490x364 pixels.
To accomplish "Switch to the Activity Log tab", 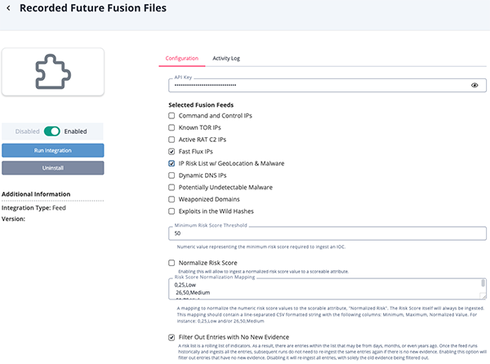I will (225, 59).
